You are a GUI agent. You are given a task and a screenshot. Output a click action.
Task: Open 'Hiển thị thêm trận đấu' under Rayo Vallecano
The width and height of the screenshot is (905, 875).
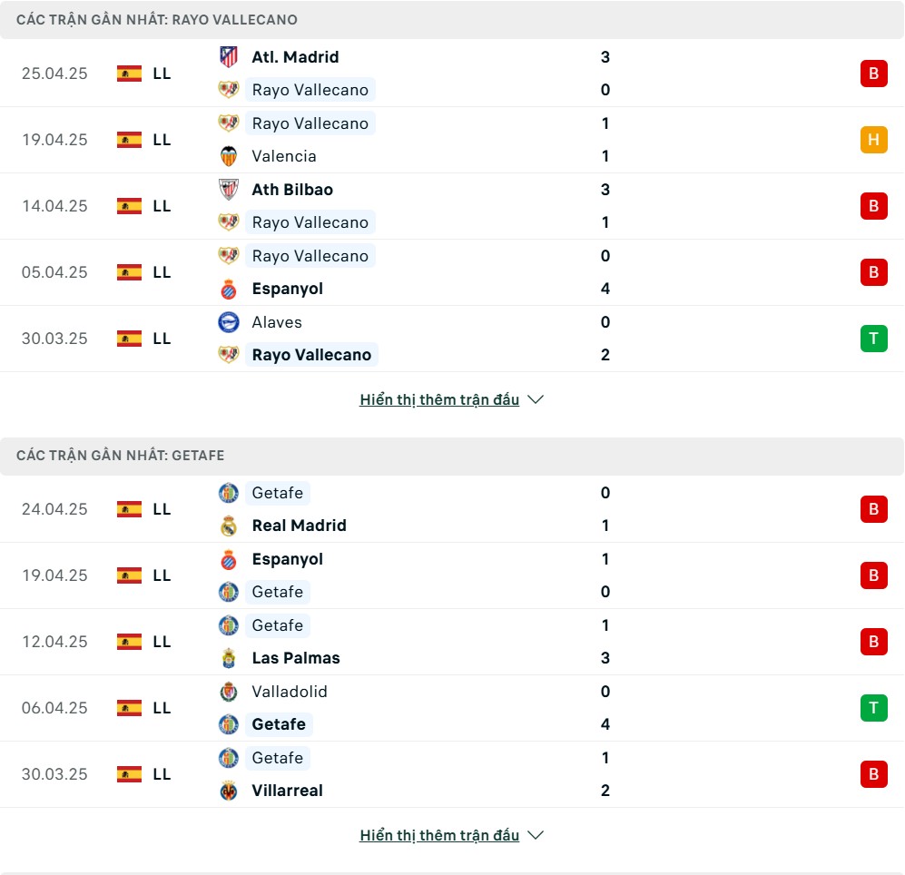coord(439,399)
